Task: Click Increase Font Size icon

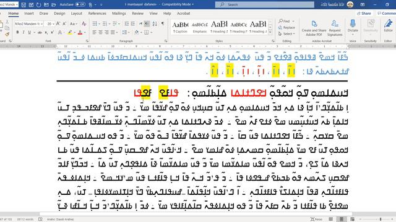Action: pyautogui.click(x=58, y=23)
